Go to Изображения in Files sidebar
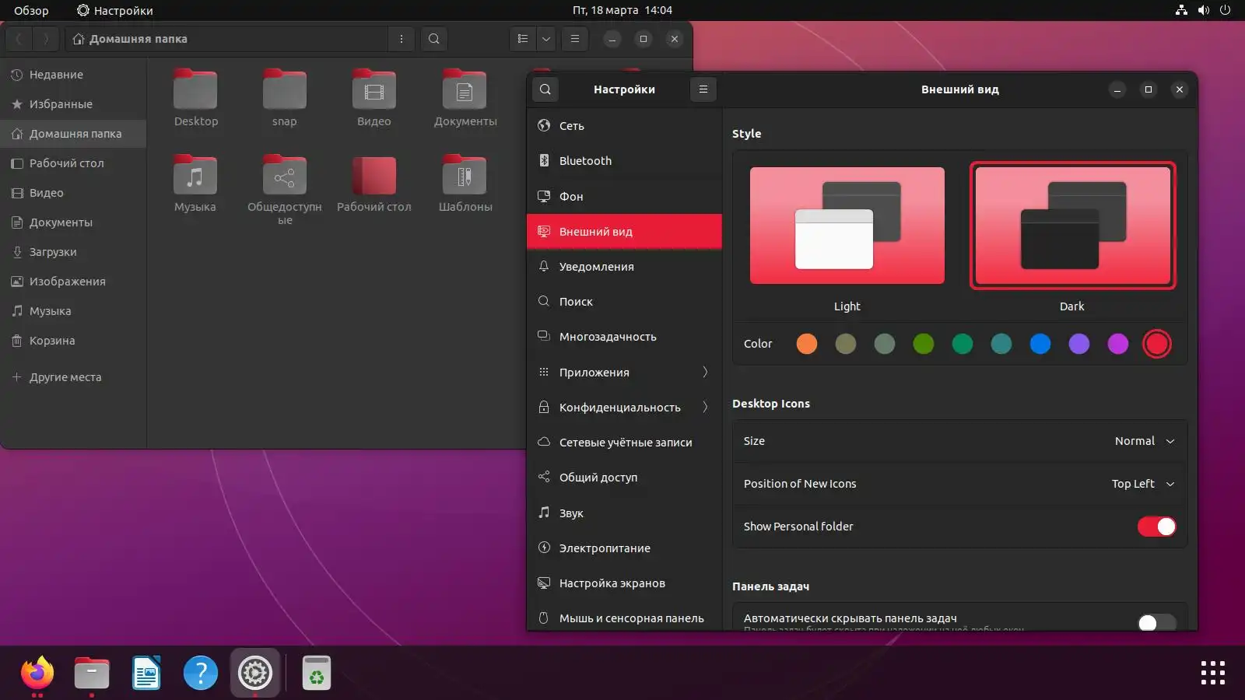This screenshot has width=1245, height=700. point(73,282)
